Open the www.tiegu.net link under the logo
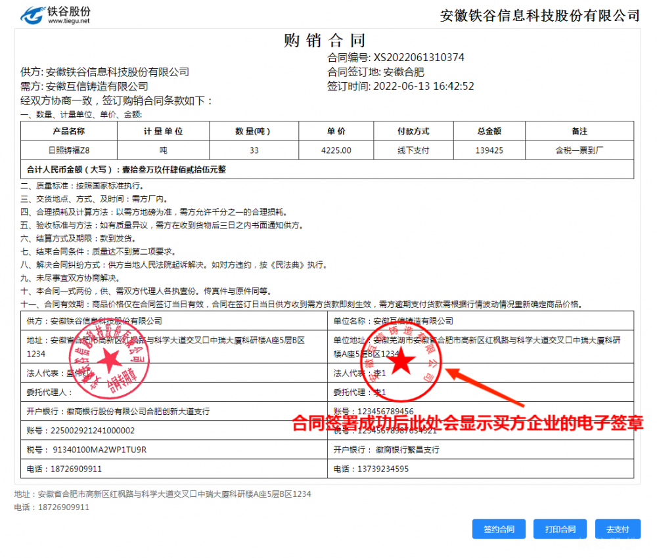Screen dimensions: 657x558 (68, 22)
